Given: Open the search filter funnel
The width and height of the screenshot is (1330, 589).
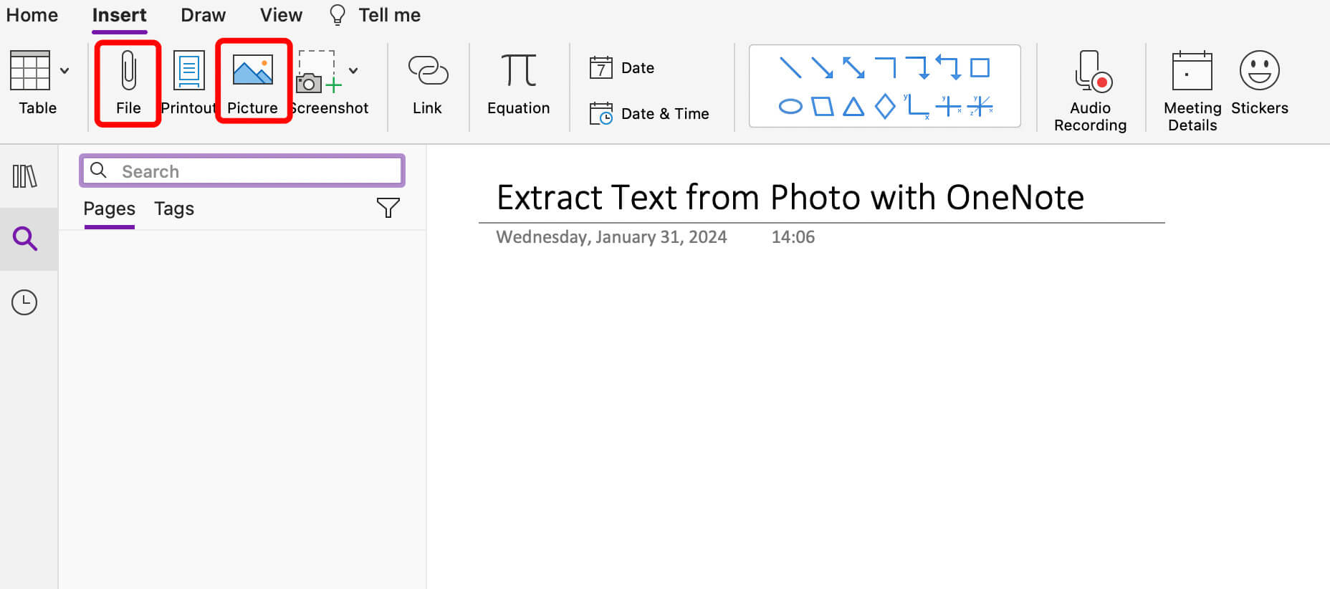Looking at the screenshot, I should [388, 208].
